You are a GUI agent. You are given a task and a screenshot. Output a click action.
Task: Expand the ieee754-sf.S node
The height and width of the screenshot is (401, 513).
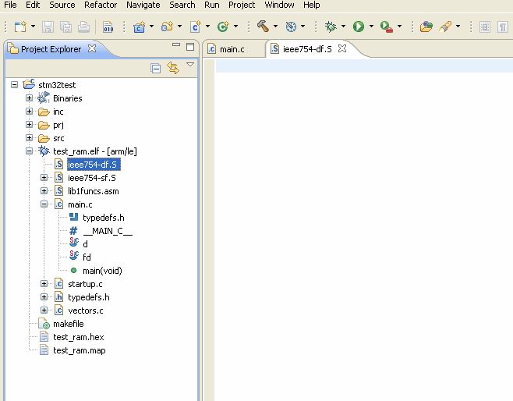tap(44, 177)
